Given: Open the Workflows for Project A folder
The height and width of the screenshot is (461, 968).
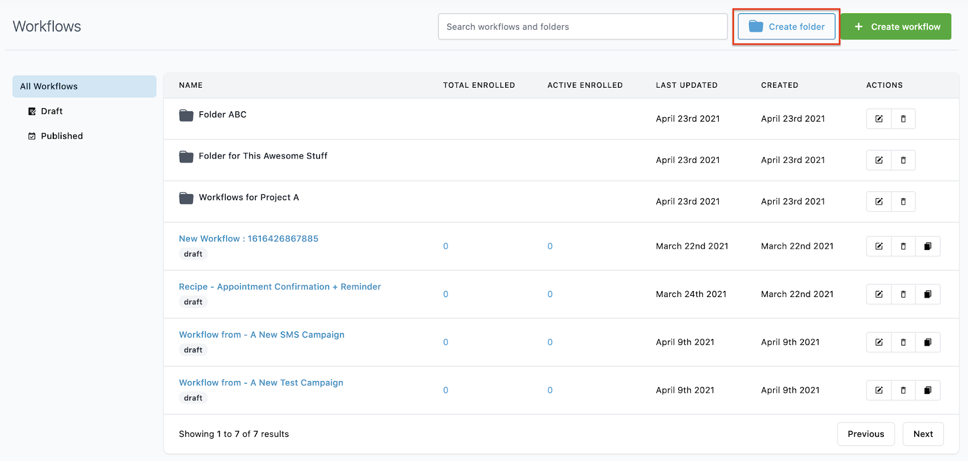Looking at the screenshot, I should click(x=249, y=198).
